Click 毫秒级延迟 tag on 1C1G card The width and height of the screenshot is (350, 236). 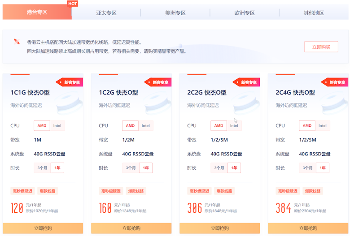pos(22,191)
